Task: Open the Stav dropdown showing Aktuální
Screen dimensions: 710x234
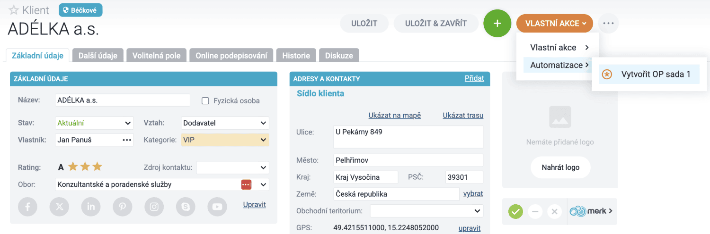Action: click(x=94, y=123)
